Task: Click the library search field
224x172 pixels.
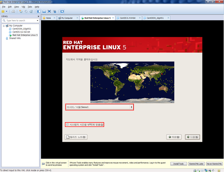Action: tap(20, 21)
